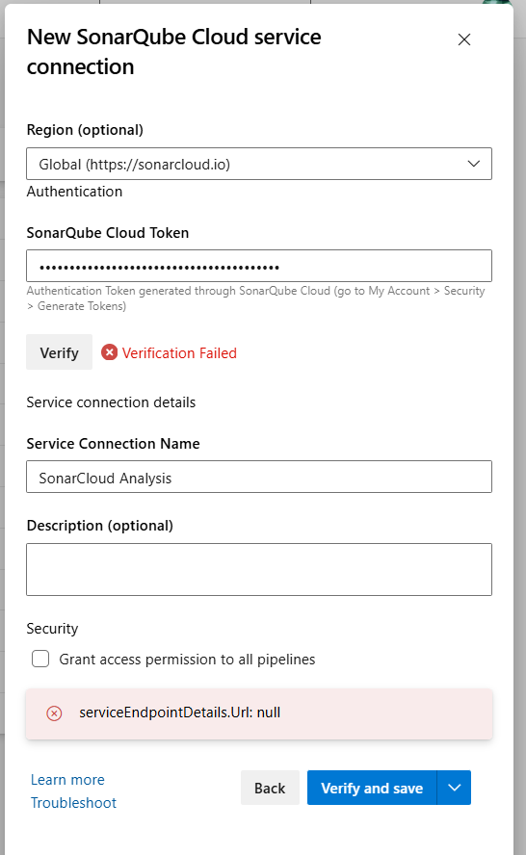Screen dimensions: 526x855
Task: Close the new service connection dialog
Action: [463, 39]
